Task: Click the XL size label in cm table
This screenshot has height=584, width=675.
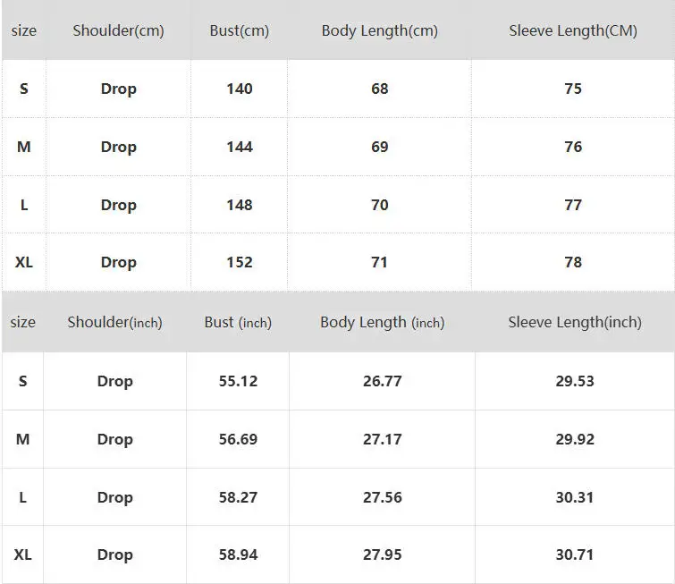Action: pos(23,262)
